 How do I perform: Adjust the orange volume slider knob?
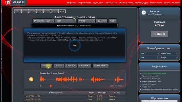click(x=51, y=86)
